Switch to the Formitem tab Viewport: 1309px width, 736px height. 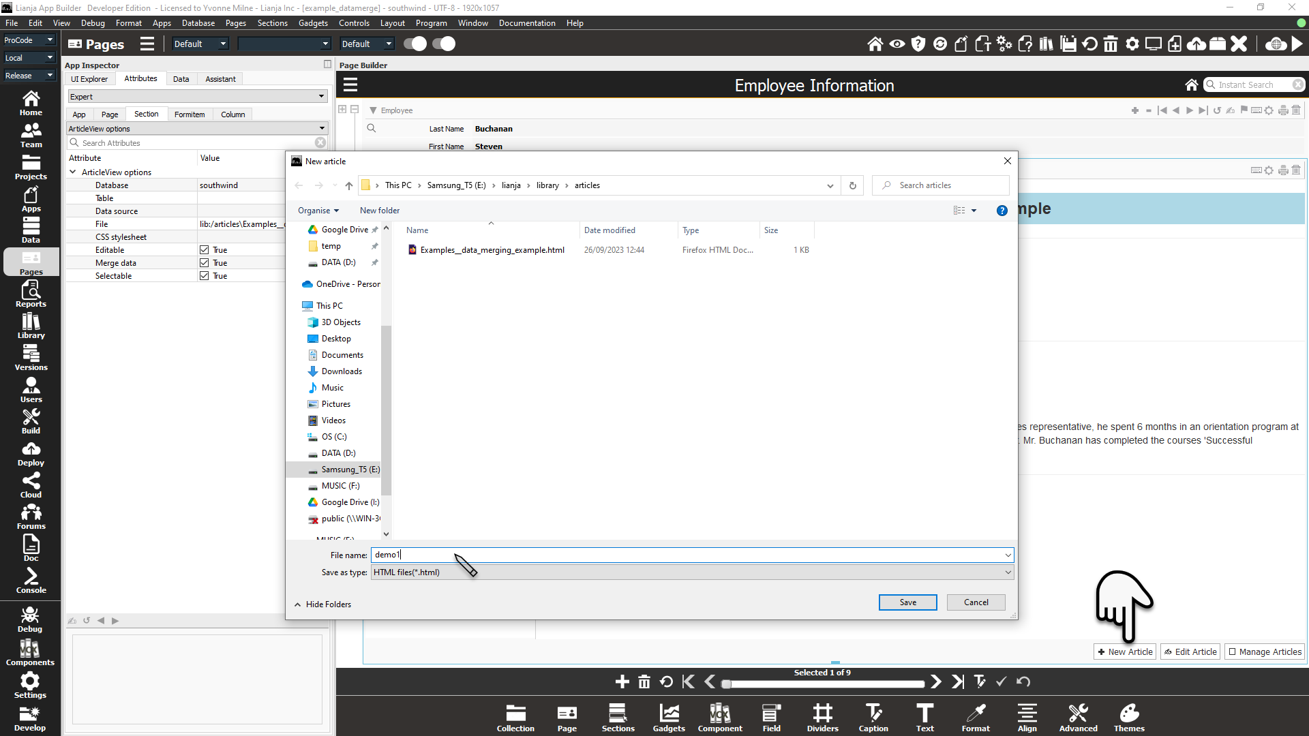coord(189,114)
